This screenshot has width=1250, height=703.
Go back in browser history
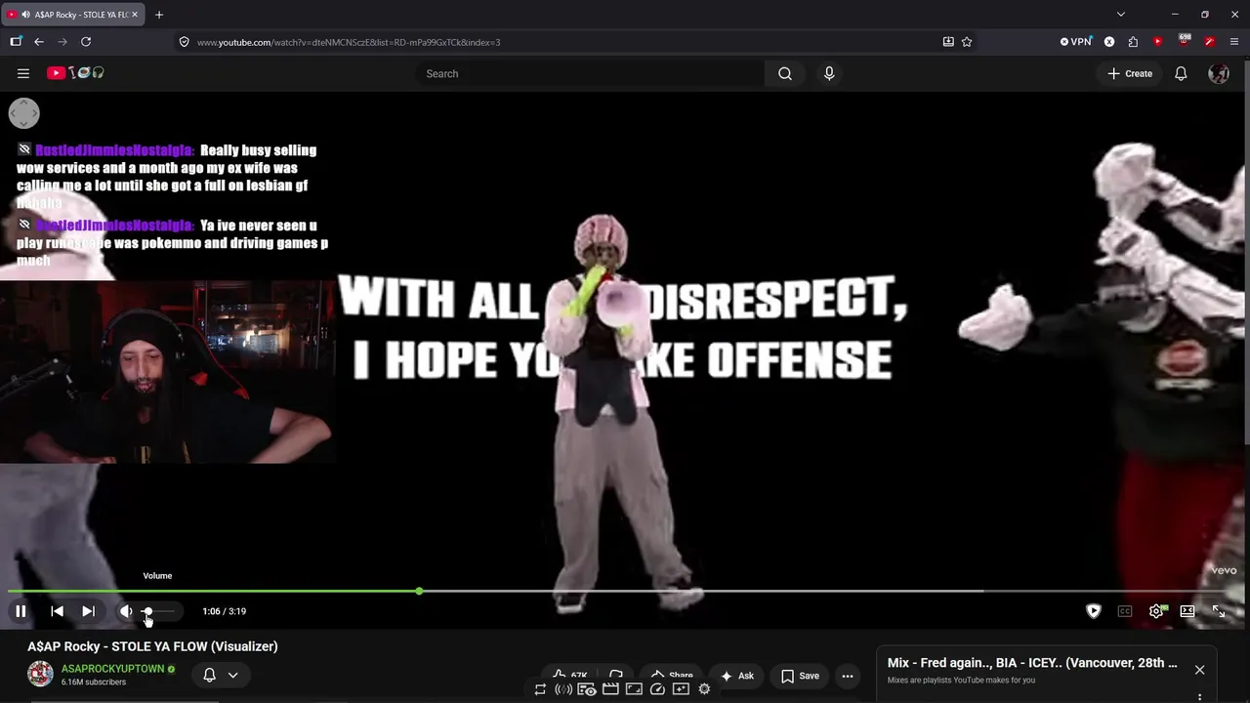click(x=39, y=42)
